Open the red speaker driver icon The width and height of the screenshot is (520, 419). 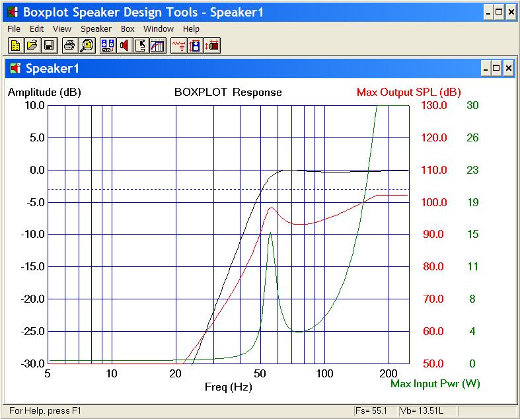pos(125,46)
